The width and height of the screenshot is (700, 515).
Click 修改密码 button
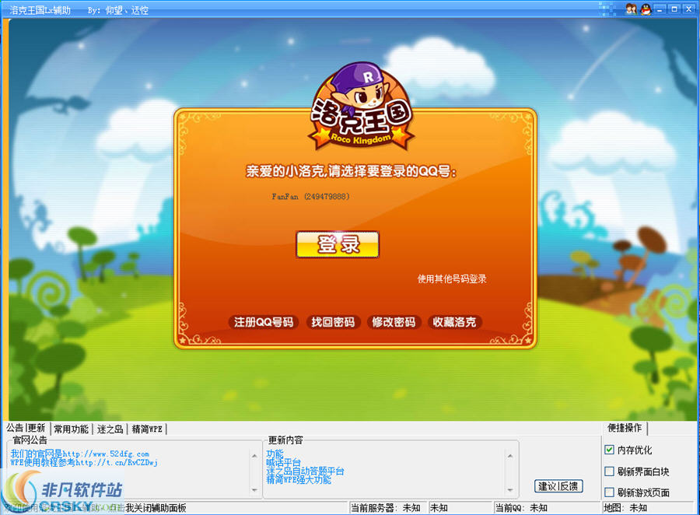pyautogui.click(x=394, y=322)
